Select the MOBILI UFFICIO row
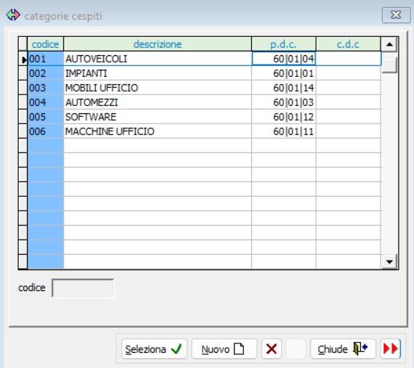The width and height of the screenshot is (414, 368). 204,88
